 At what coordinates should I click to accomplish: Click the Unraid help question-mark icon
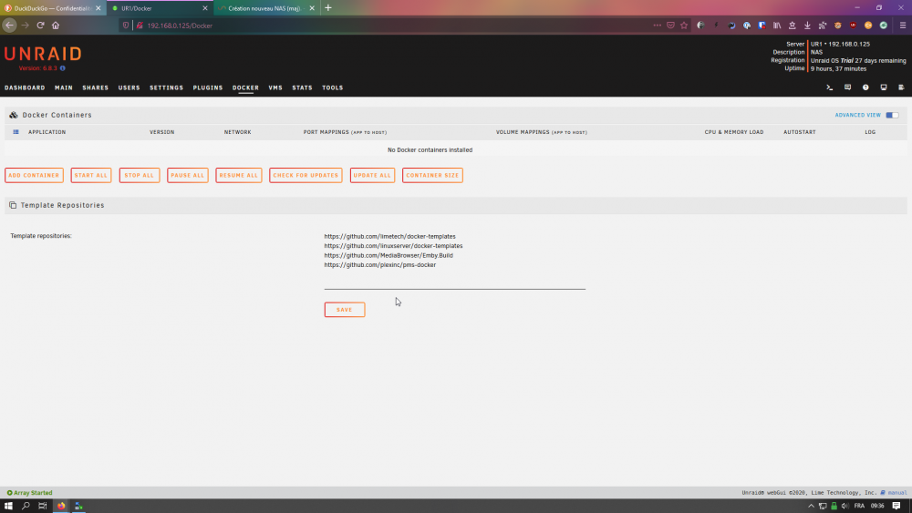point(865,87)
